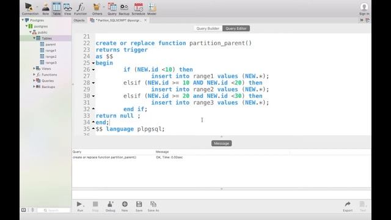Select the range1 table

(51, 50)
